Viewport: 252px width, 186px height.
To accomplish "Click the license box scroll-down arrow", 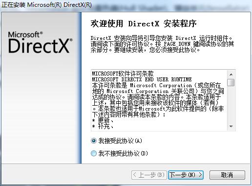I will [231, 126].
